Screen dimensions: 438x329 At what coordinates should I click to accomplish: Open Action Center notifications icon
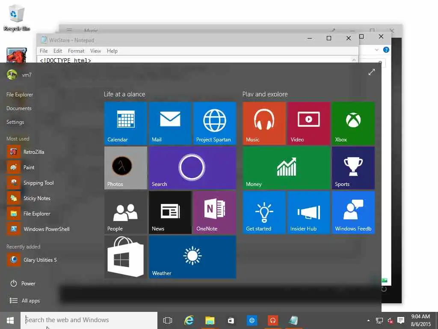(401, 320)
